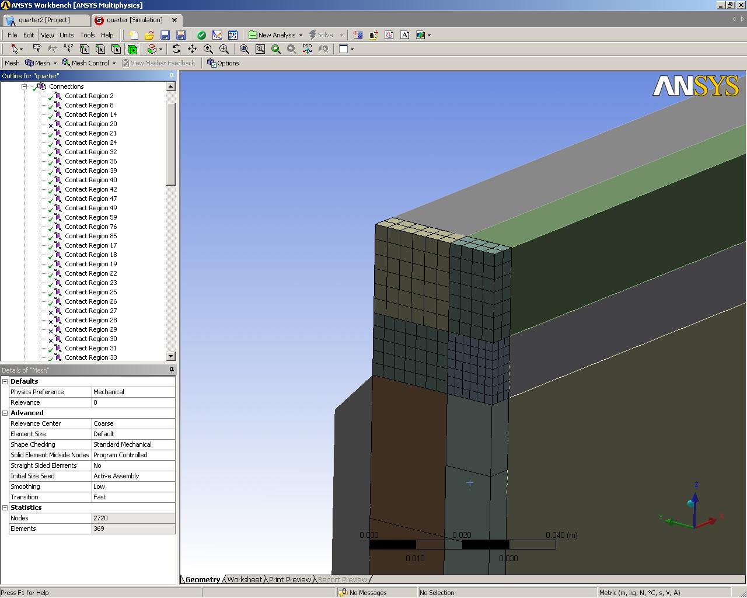Click the coordinates XYZ selection icon
The height and width of the screenshot is (598, 747).
pyautogui.click(x=68, y=49)
